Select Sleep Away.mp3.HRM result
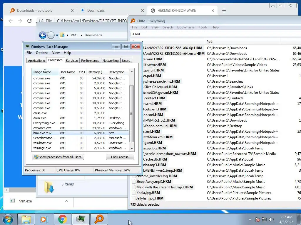This screenshot has height=225, width=301. tap(153, 182)
